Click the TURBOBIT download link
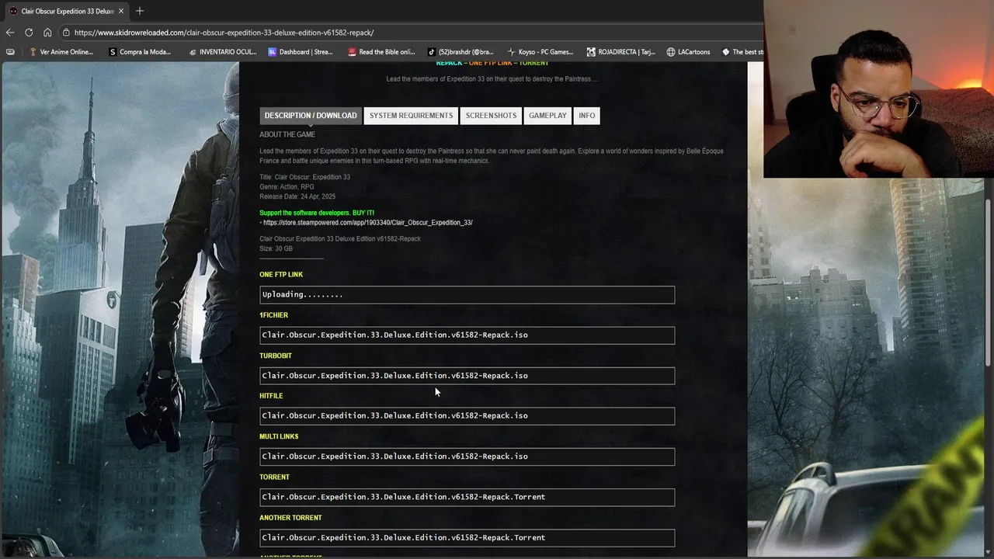Viewport: 994px width, 559px height. point(467,376)
